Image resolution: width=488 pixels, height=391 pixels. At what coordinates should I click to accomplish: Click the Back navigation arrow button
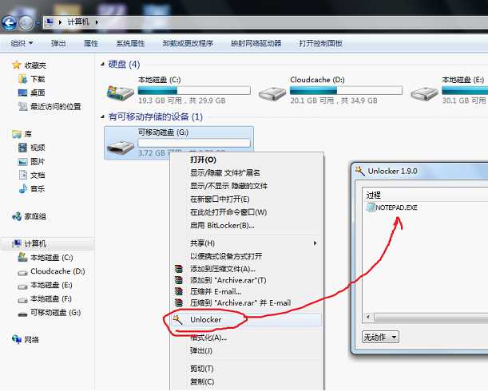tap(9, 22)
